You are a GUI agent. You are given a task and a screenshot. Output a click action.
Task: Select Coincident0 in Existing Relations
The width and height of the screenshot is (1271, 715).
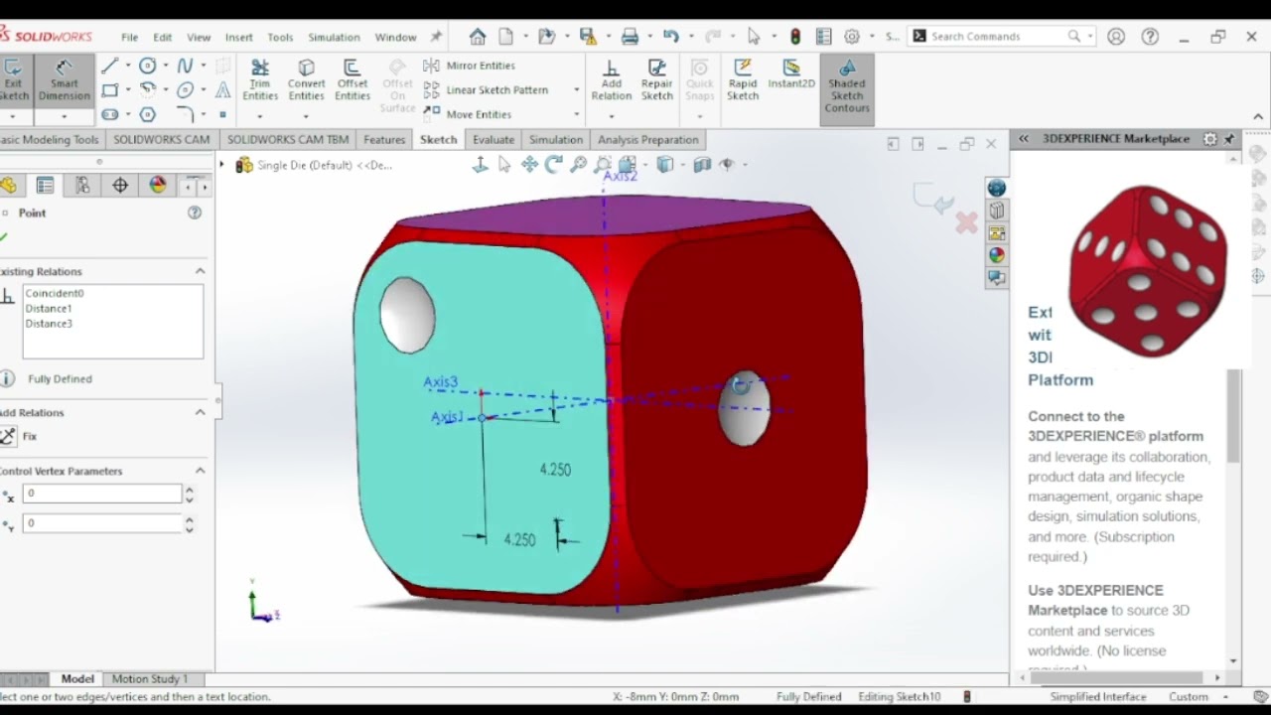coord(55,293)
